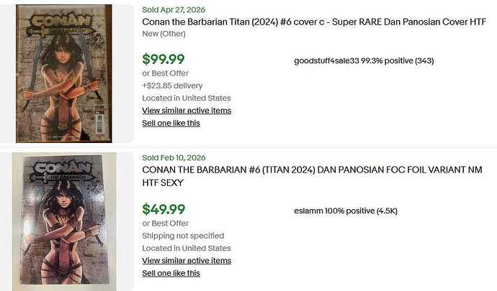This screenshot has height=291, width=497.
Task: Click 'or Best Offer' under the $49.99 price
Action: click(x=165, y=223)
